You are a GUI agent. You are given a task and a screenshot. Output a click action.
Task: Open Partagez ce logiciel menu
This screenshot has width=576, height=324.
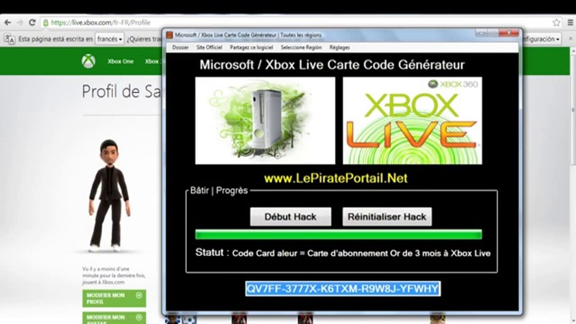pos(252,47)
